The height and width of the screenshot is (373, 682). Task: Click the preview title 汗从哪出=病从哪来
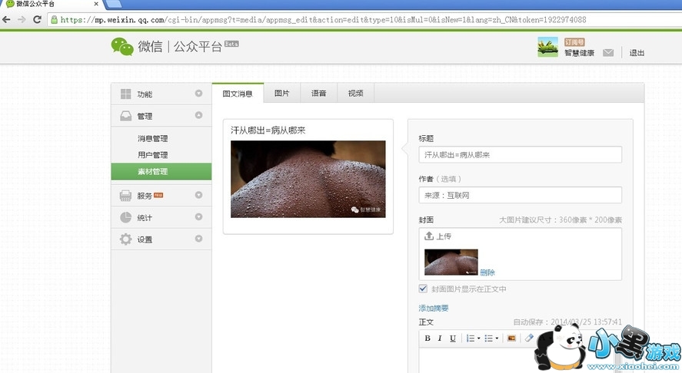[x=268, y=130]
